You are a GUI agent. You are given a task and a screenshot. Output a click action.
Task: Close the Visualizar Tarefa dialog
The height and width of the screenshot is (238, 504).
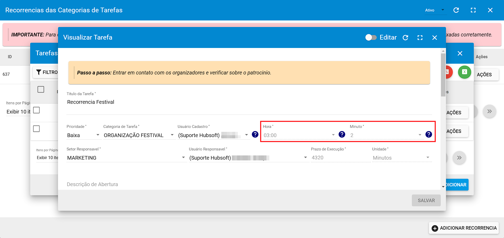(435, 37)
